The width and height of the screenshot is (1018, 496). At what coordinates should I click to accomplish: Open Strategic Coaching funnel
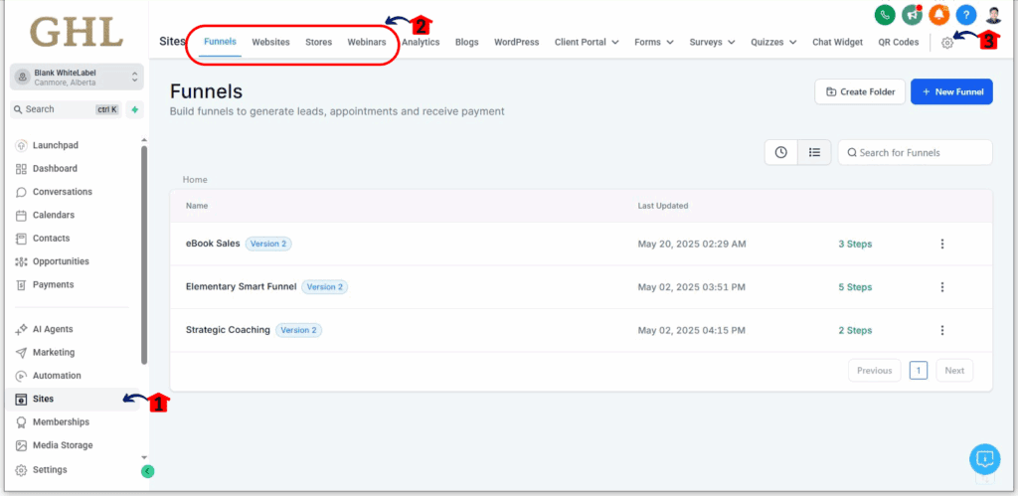pyautogui.click(x=228, y=330)
